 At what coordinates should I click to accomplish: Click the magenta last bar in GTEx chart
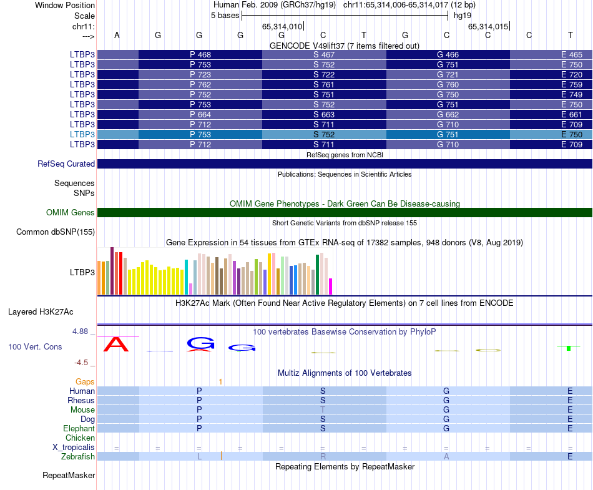(331, 287)
